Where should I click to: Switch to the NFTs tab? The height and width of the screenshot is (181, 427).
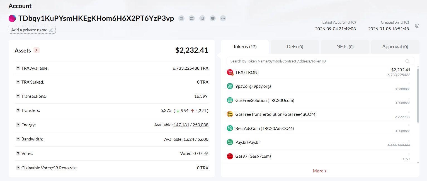[345, 47]
